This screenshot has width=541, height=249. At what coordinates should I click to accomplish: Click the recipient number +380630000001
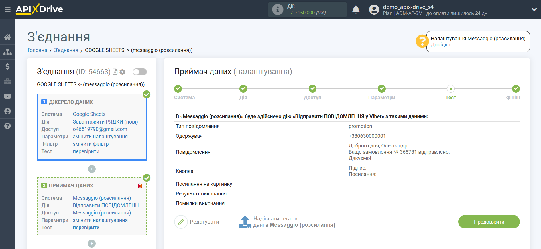coord(367,136)
